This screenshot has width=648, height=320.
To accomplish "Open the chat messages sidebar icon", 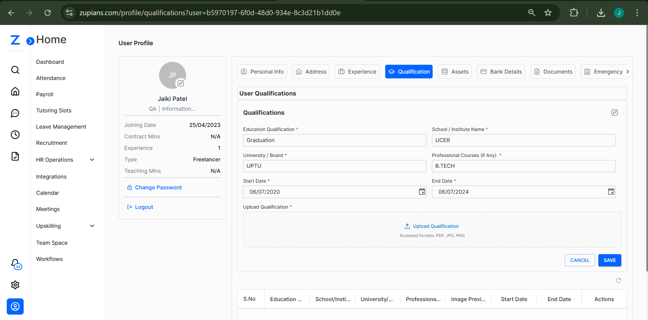I will pyautogui.click(x=15, y=113).
